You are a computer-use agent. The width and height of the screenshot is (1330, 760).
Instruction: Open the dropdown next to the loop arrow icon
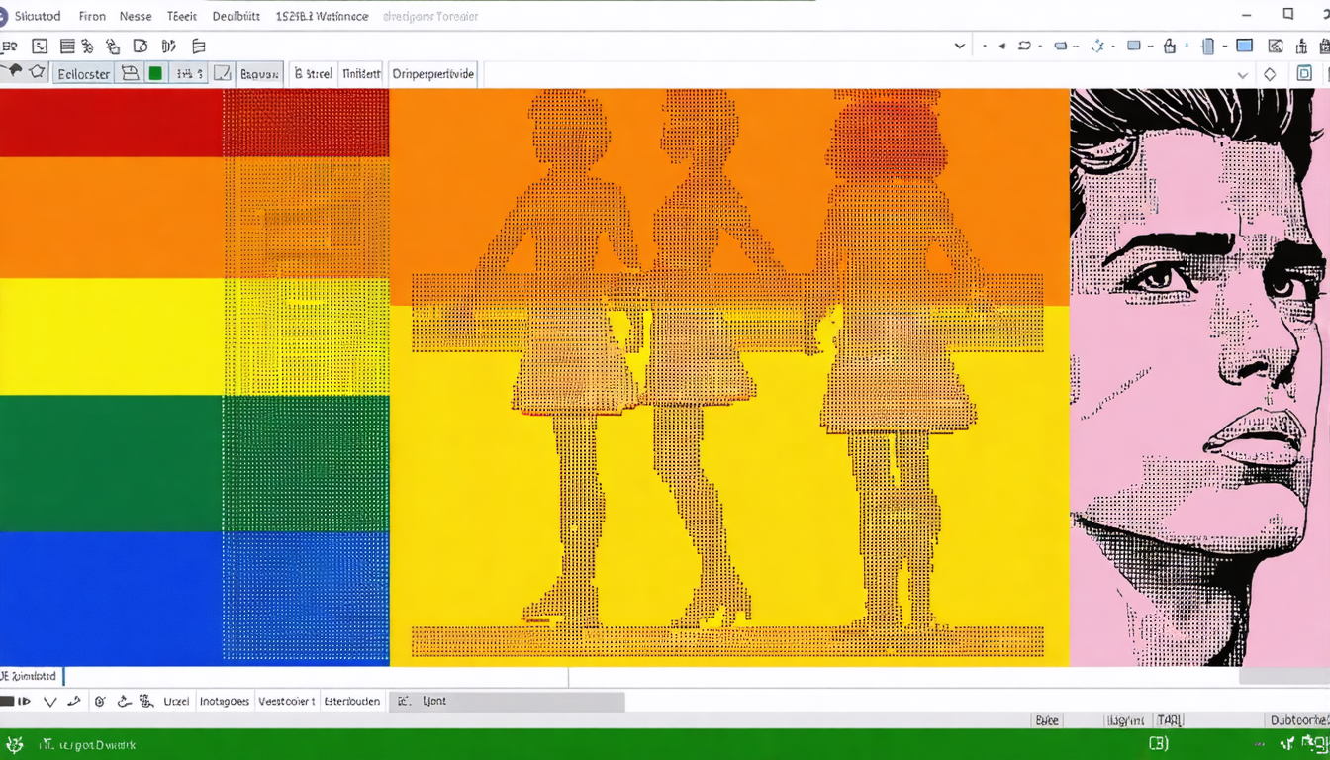coord(1041,46)
